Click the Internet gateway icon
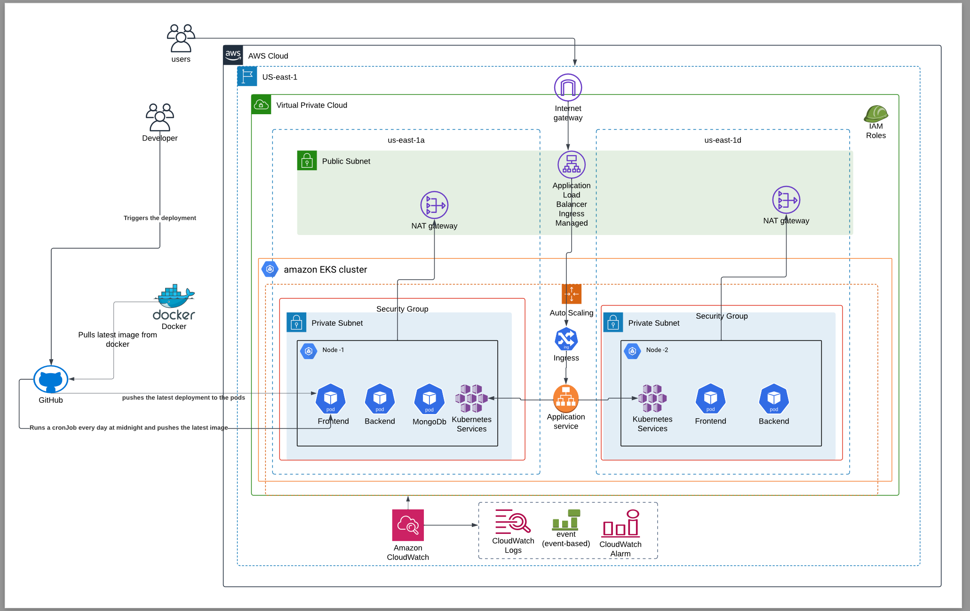 pyautogui.click(x=568, y=87)
